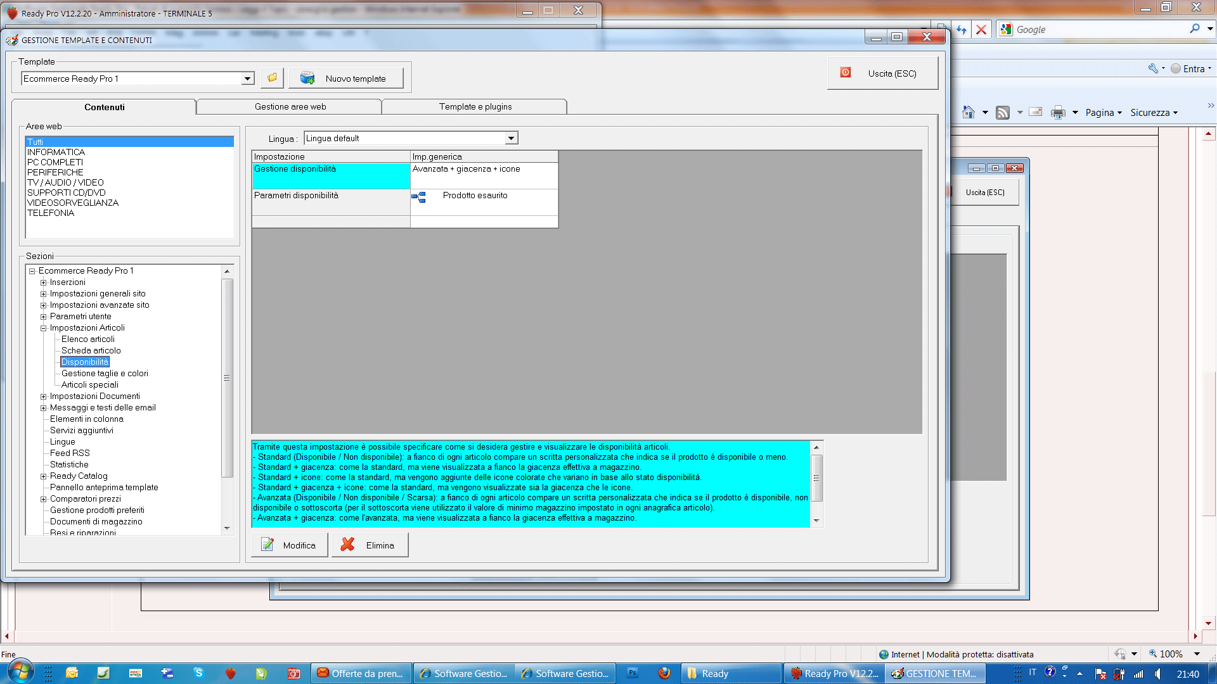Click the folder icon beside template dropdown

click(x=272, y=78)
